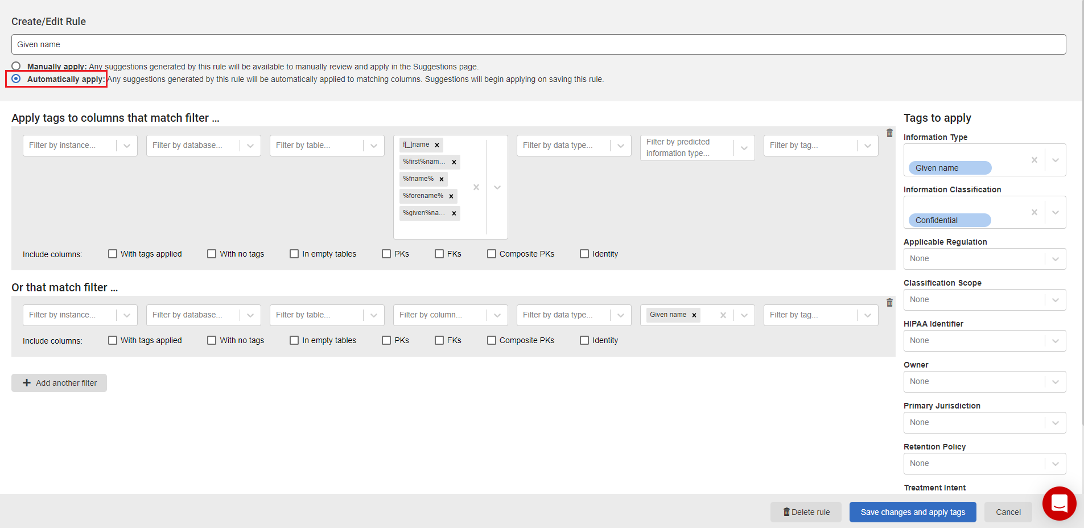Viewport: 1084px width, 528px height.
Task: Delete the first column filter with trash icon
Action: pos(889,133)
